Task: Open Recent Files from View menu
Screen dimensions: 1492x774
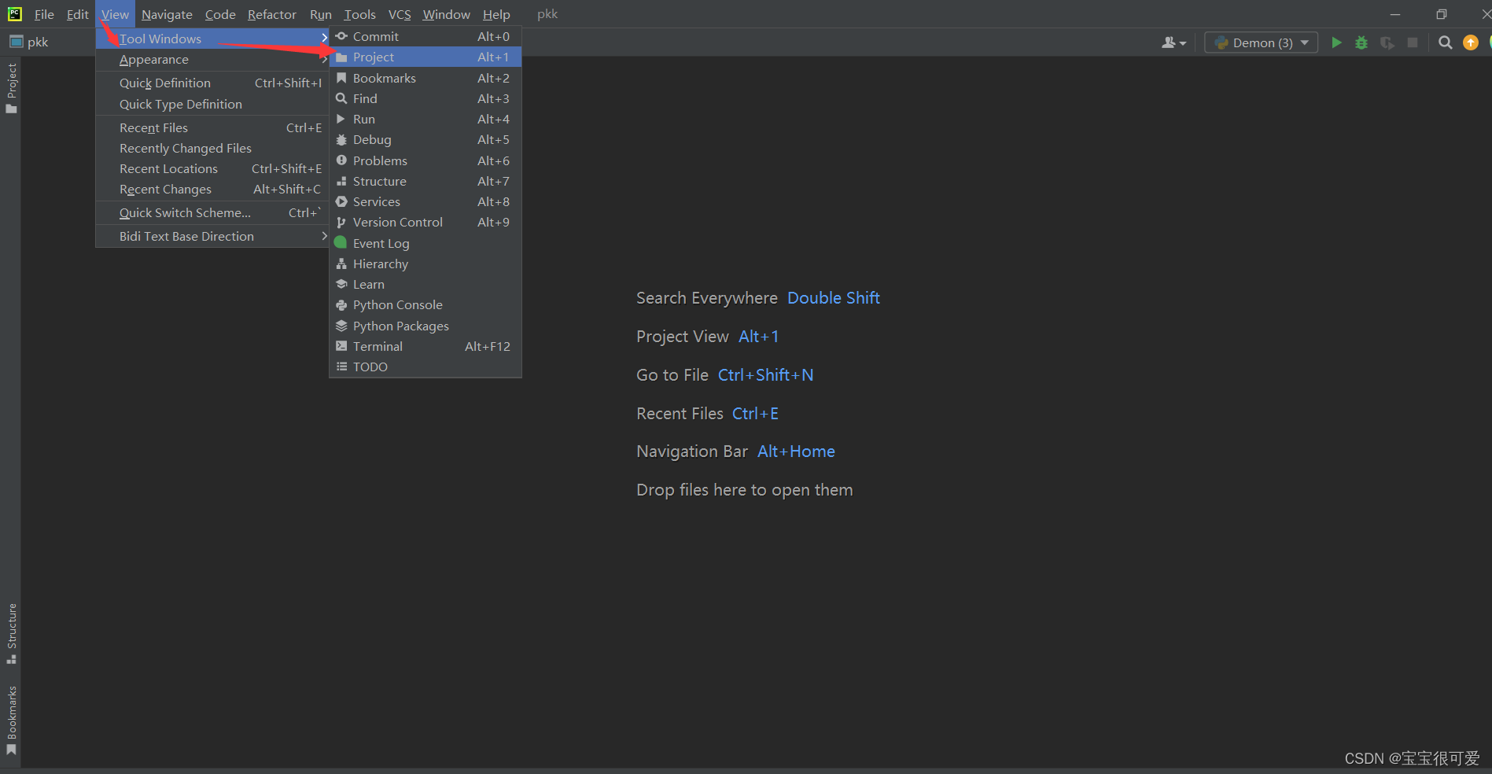Action: [x=212, y=127]
